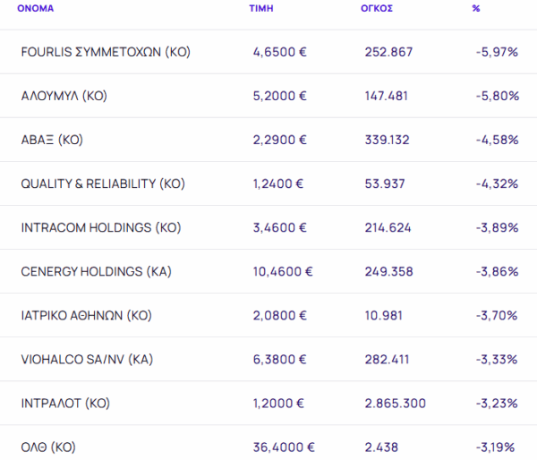The image size is (537, 460).
Task: Open ΑΛΟΥΜΥΛ (ΚΟ) stock entry
Action: pyautogui.click(x=64, y=96)
